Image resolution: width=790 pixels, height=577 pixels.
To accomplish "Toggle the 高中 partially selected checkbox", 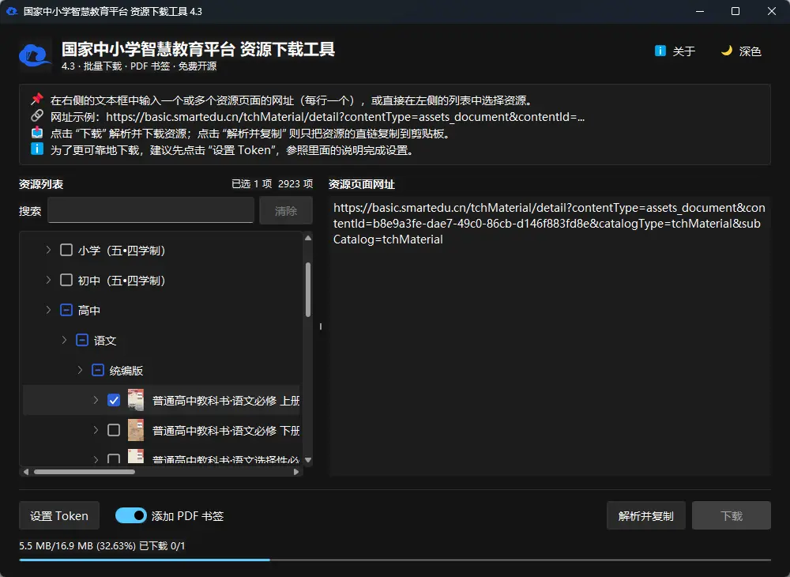I will (66, 310).
